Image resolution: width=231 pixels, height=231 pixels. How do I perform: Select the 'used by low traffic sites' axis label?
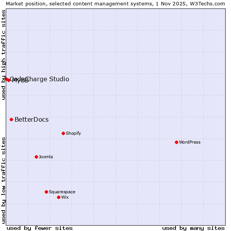[3, 180]
